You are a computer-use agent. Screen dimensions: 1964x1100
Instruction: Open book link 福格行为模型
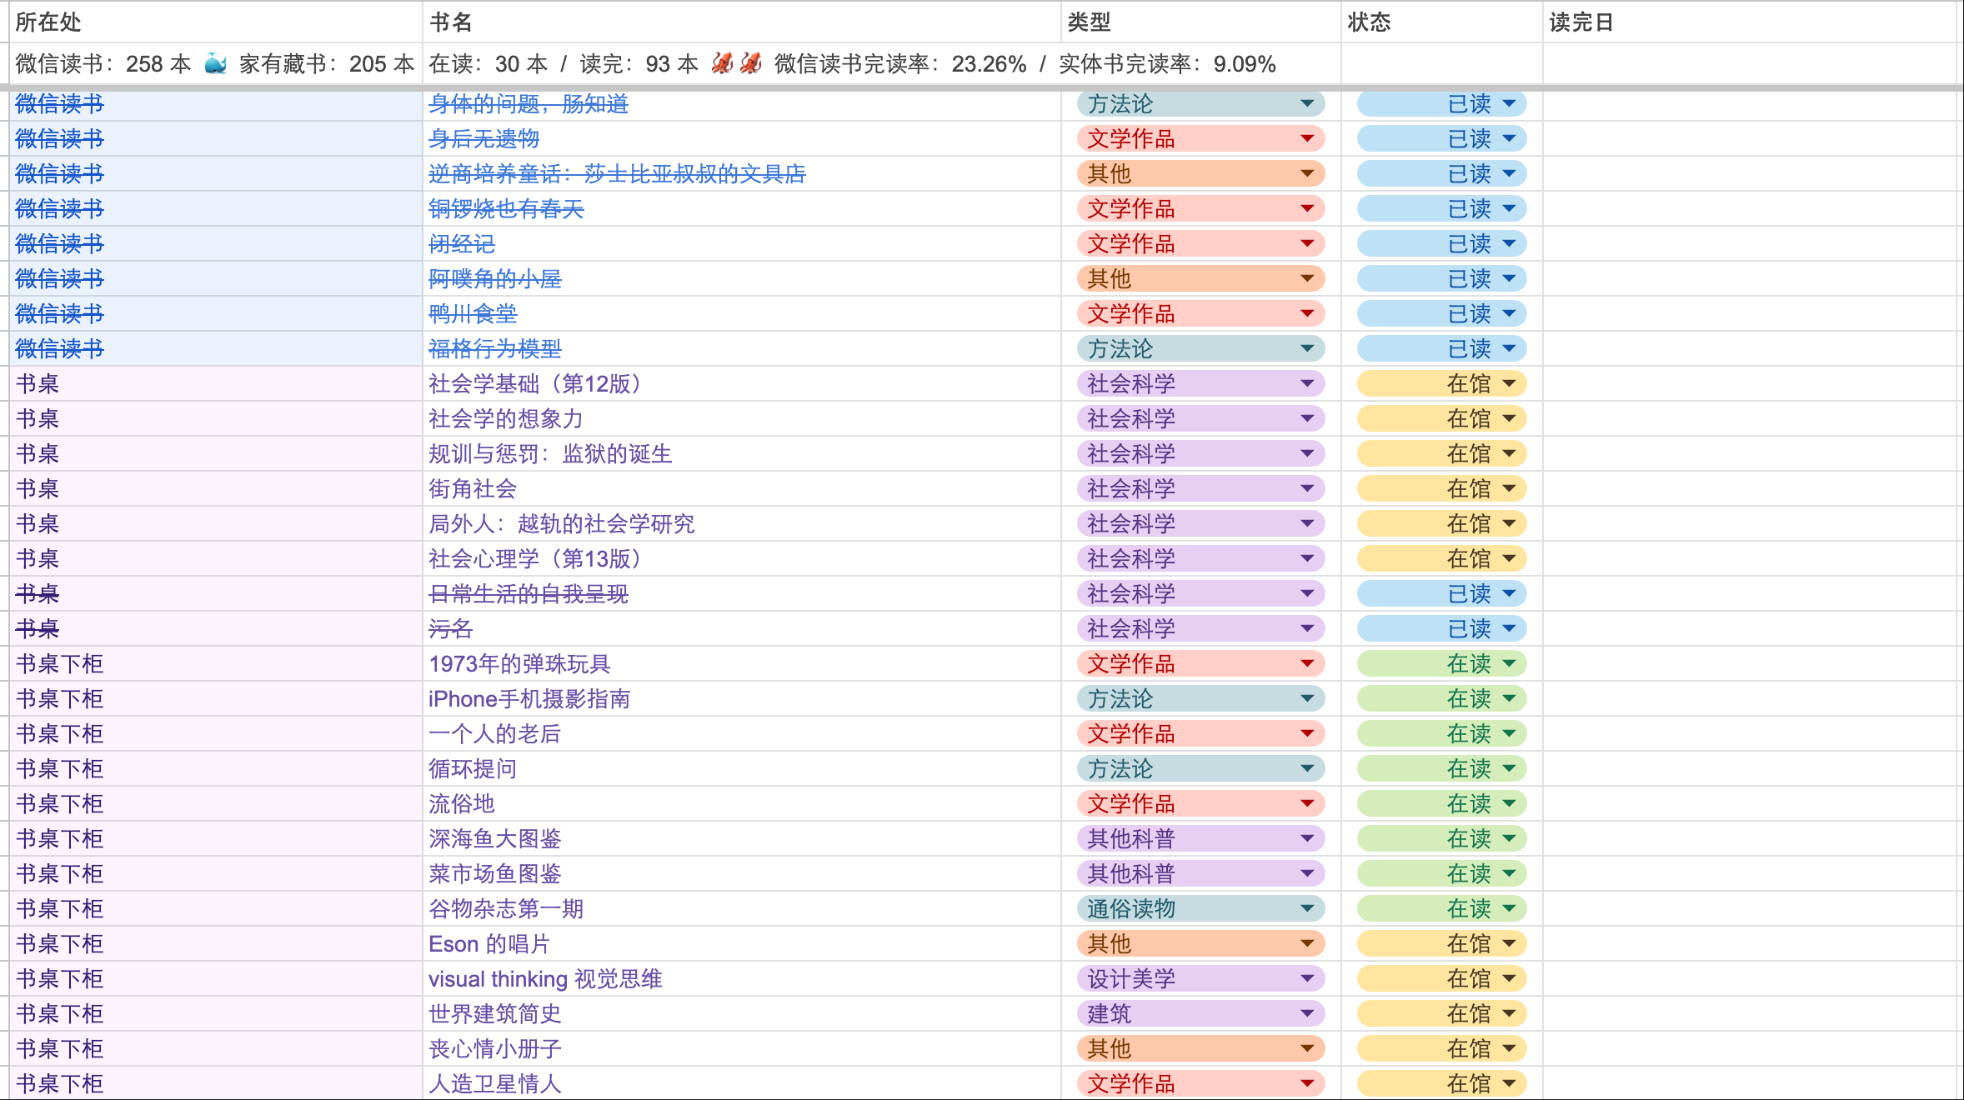[x=495, y=349]
